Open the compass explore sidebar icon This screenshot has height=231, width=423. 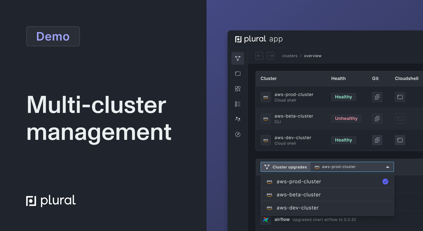pyautogui.click(x=238, y=134)
